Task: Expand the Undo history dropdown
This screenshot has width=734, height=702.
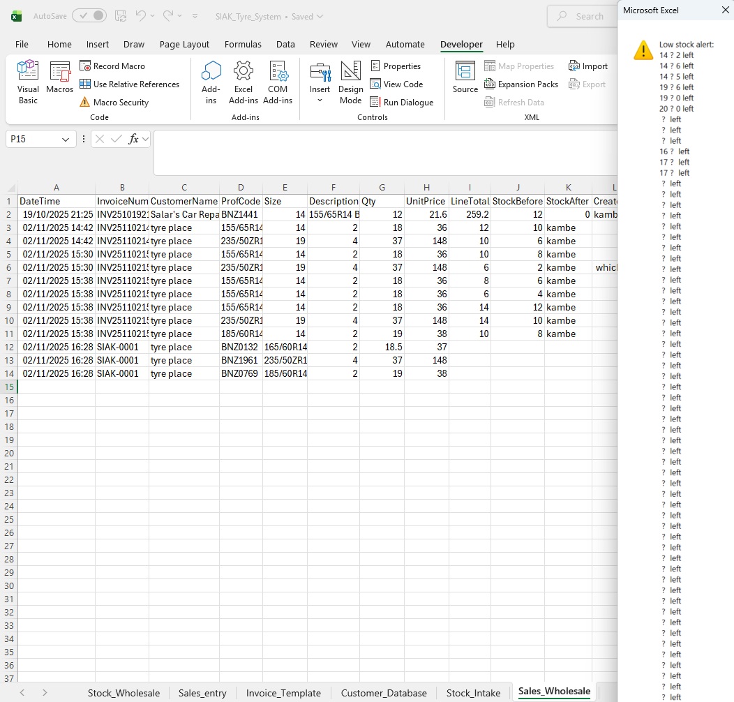Action: click(x=153, y=16)
